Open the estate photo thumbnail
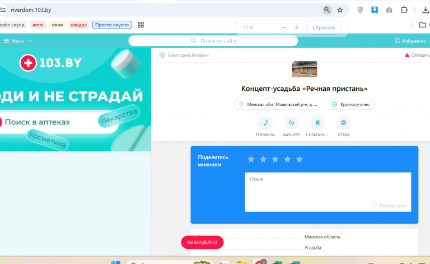Viewport: 430px width, 264px height. click(x=305, y=69)
